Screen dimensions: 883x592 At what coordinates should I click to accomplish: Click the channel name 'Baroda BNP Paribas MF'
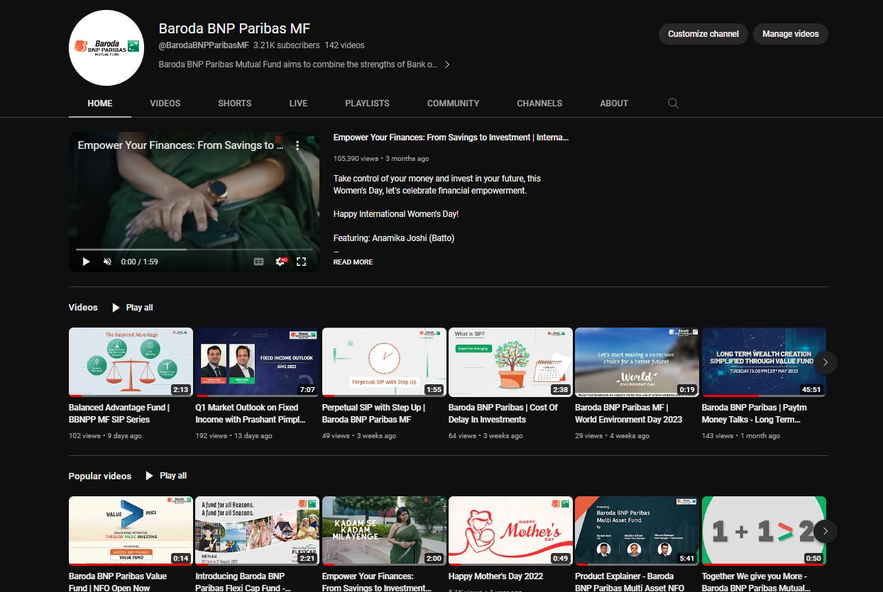(x=234, y=28)
